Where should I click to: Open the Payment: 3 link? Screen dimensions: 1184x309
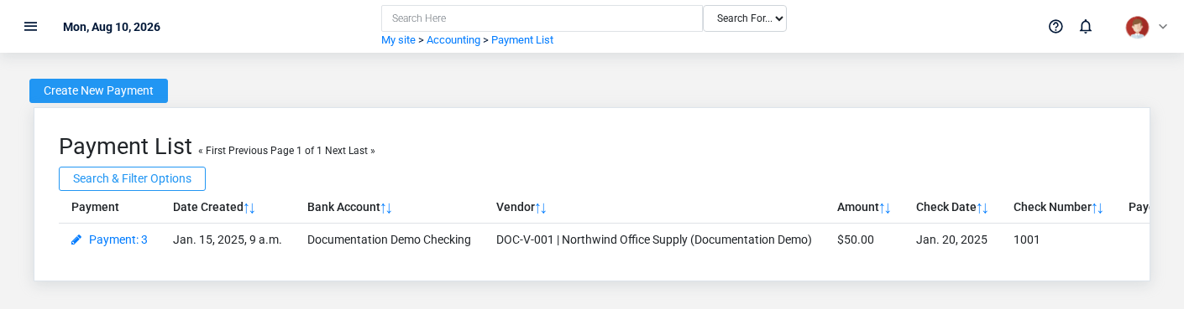coord(118,239)
